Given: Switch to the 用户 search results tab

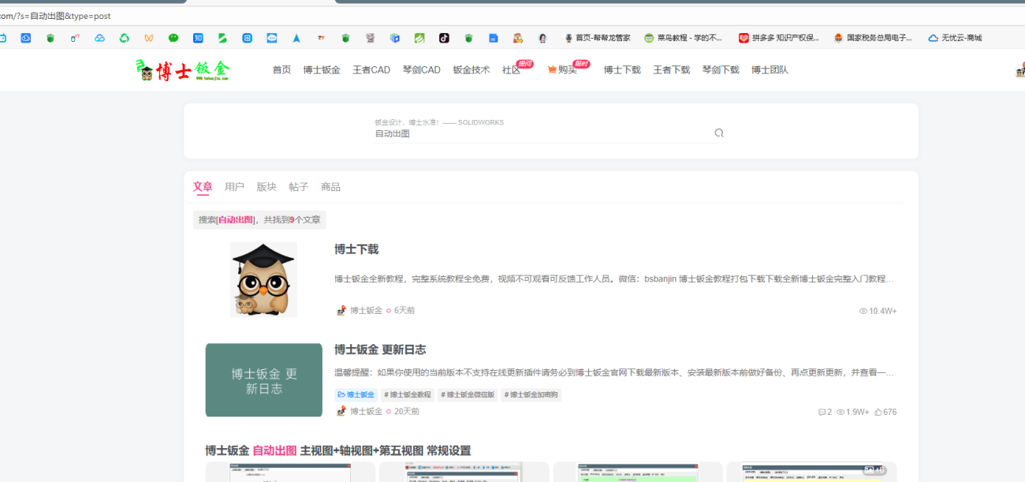Looking at the screenshot, I should click(234, 186).
